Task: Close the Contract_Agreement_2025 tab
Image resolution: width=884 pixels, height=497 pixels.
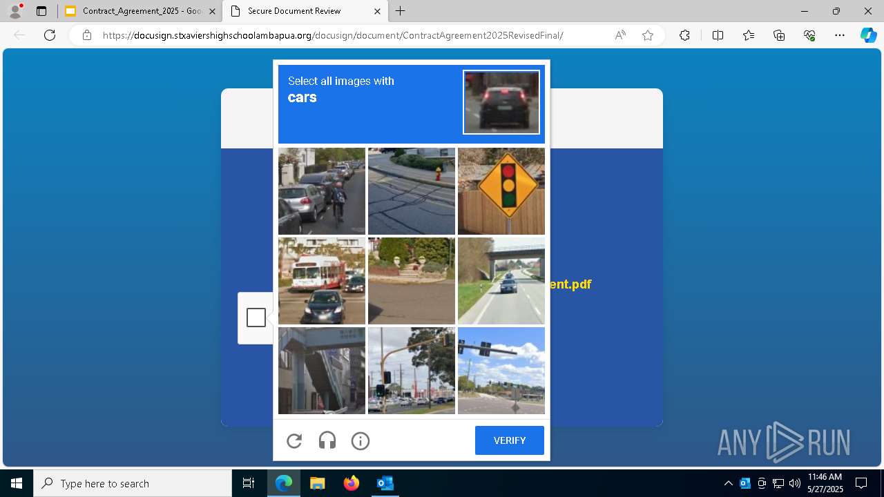Action: pos(212,11)
